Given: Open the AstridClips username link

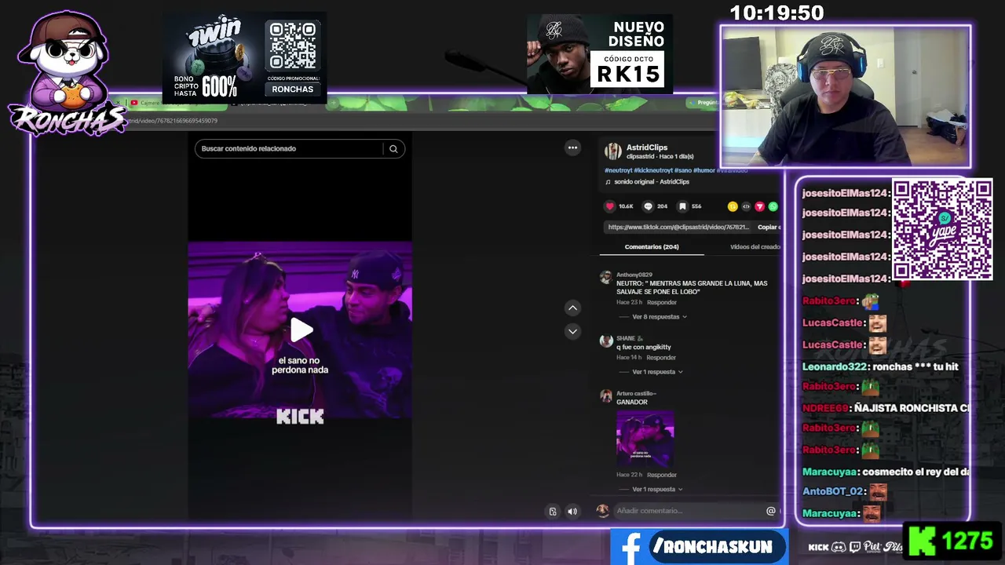Looking at the screenshot, I should coord(647,148).
